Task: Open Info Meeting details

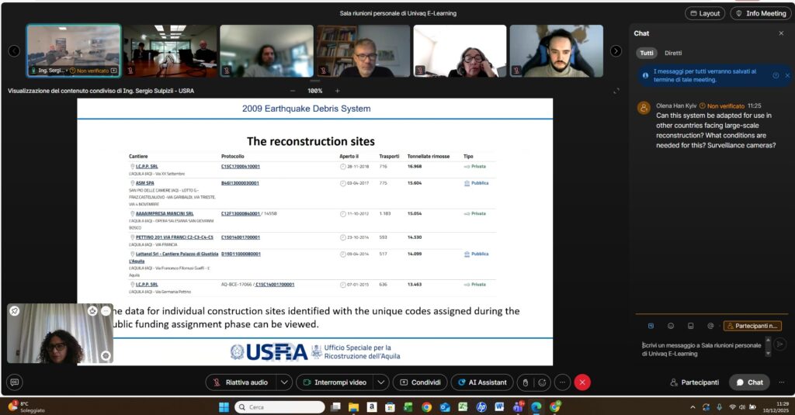Action: click(x=760, y=13)
